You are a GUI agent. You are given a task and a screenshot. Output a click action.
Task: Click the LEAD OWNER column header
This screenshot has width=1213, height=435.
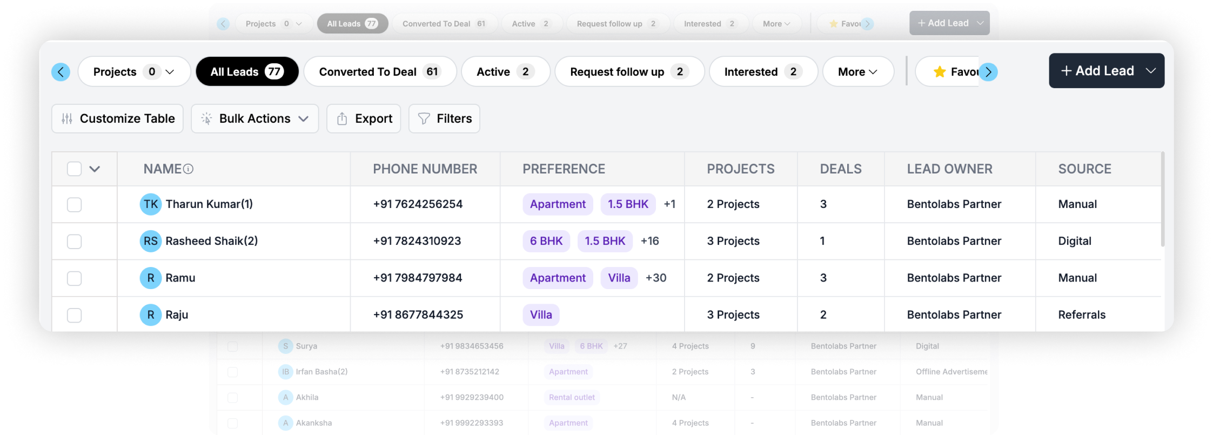949,169
